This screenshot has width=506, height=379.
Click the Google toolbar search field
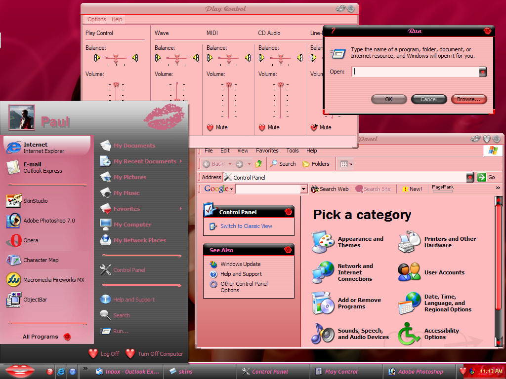coord(268,189)
